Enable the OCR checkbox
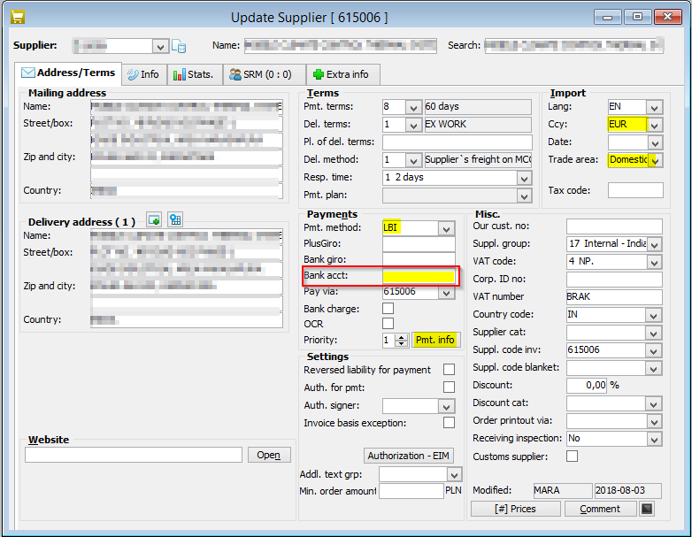692x537 pixels. coord(388,324)
